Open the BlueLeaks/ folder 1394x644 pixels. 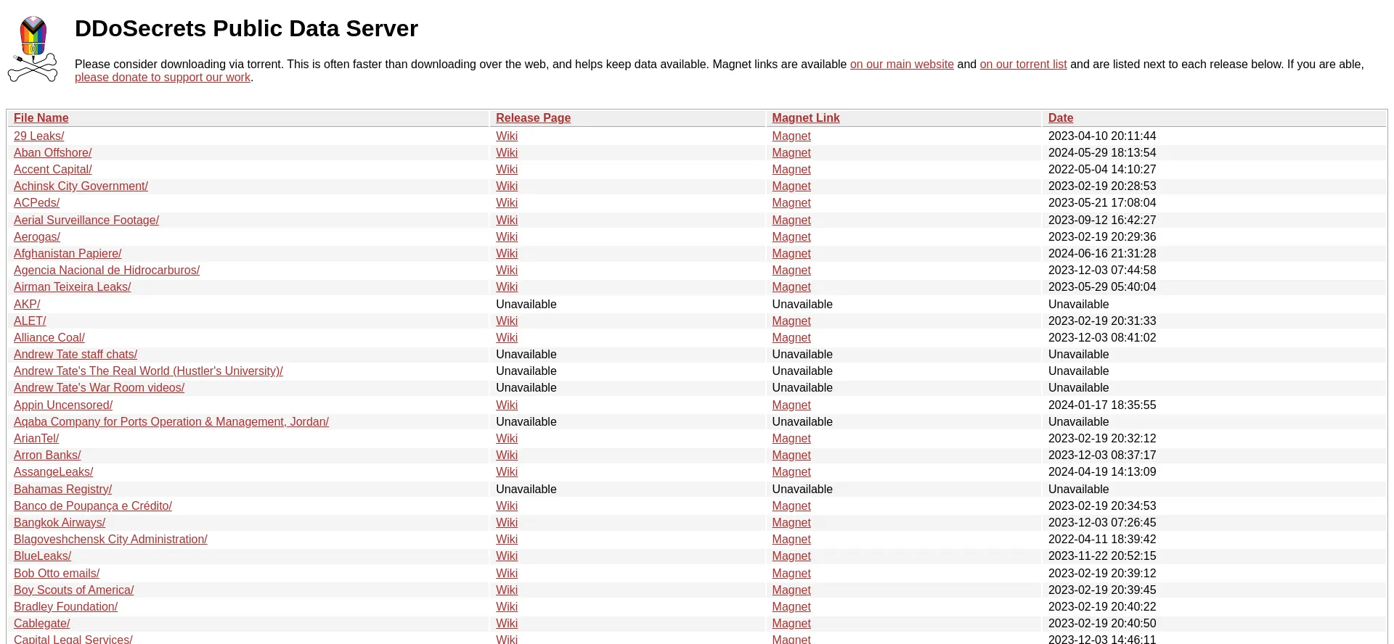click(x=42, y=556)
